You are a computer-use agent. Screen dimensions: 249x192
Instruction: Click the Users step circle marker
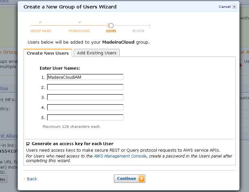coord(111,25)
